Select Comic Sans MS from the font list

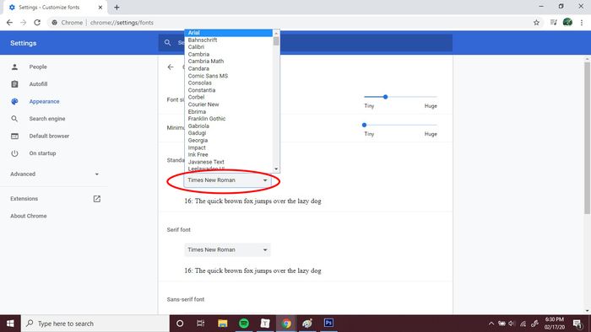tap(208, 76)
